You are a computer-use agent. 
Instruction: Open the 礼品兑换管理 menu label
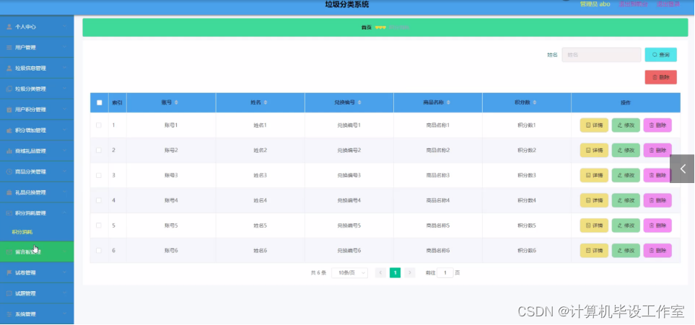tap(30, 192)
